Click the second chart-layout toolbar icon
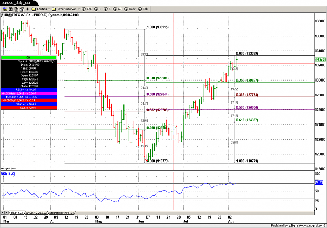The width and height of the screenshot is (327, 228). 10,9
